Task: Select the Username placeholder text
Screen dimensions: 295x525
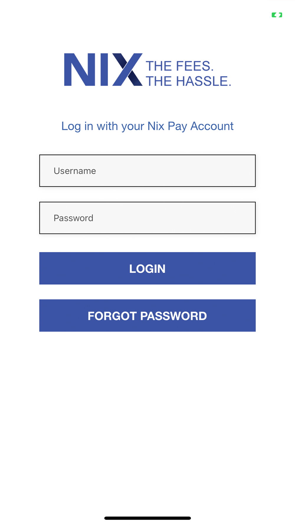Action: click(75, 171)
